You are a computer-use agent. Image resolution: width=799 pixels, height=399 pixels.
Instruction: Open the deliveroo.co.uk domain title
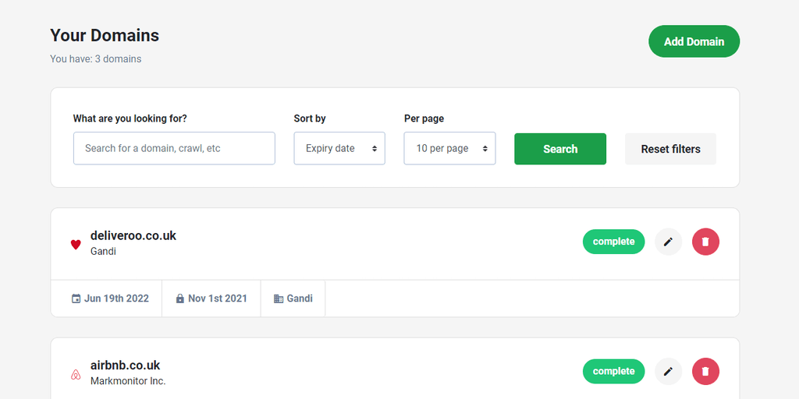coord(133,235)
